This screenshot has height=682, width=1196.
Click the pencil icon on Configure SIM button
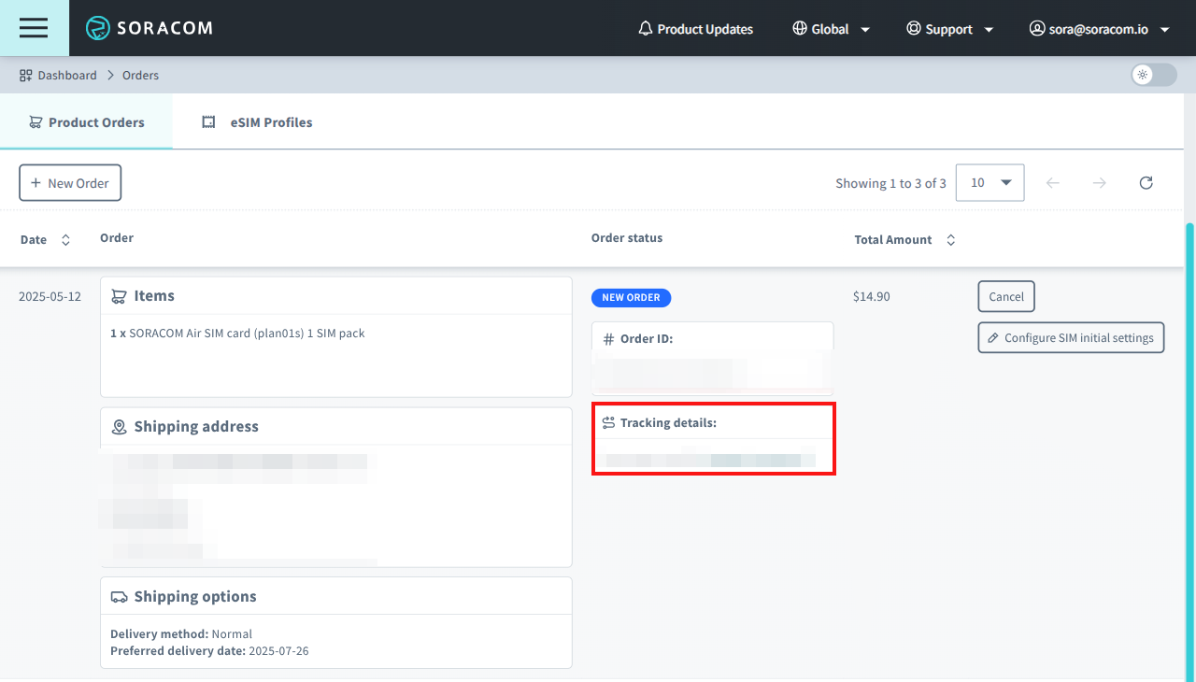tap(992, 337)
